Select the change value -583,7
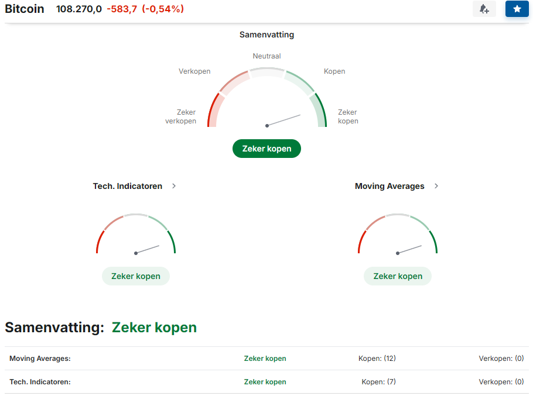 coord(122,9)
